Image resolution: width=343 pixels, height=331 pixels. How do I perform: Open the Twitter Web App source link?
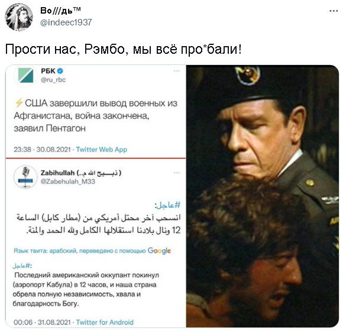coord(102,150)
